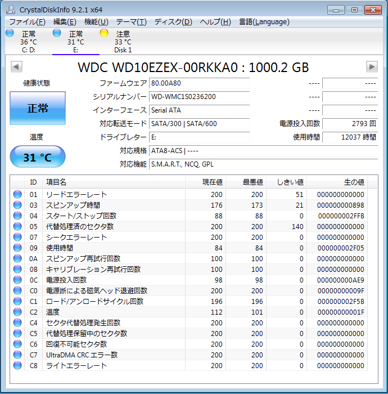Image resolution: width=388 pixels, height=394 pixels.
Task: Click the next disk right arrow button
Action: coord(372,66)
